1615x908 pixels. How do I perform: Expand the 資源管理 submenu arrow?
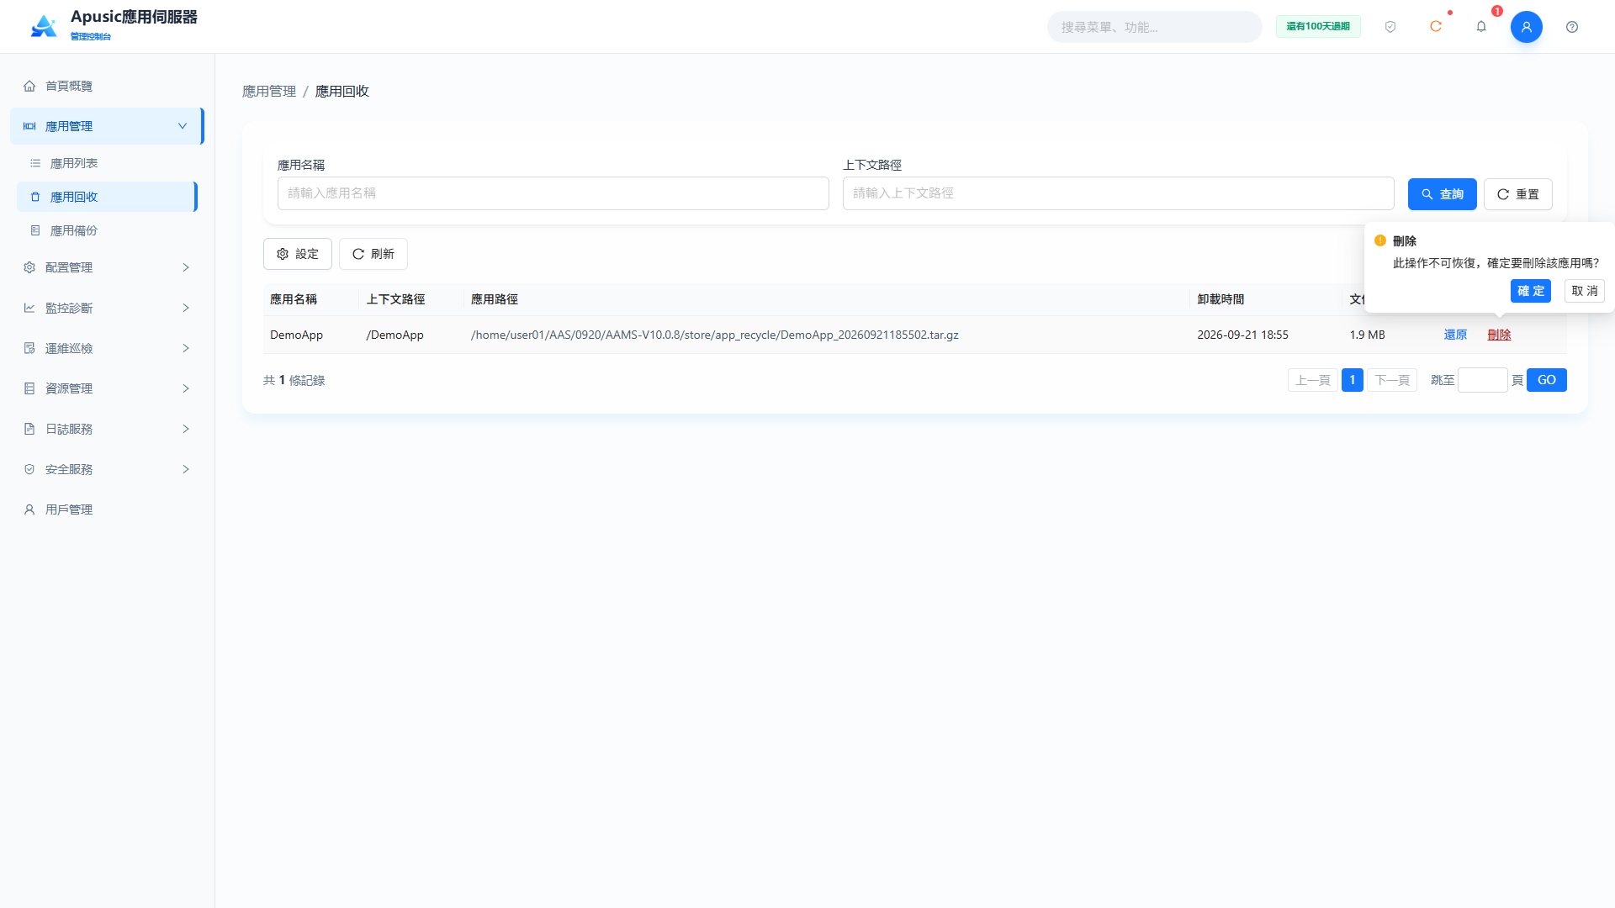click(x=186, y=388)
